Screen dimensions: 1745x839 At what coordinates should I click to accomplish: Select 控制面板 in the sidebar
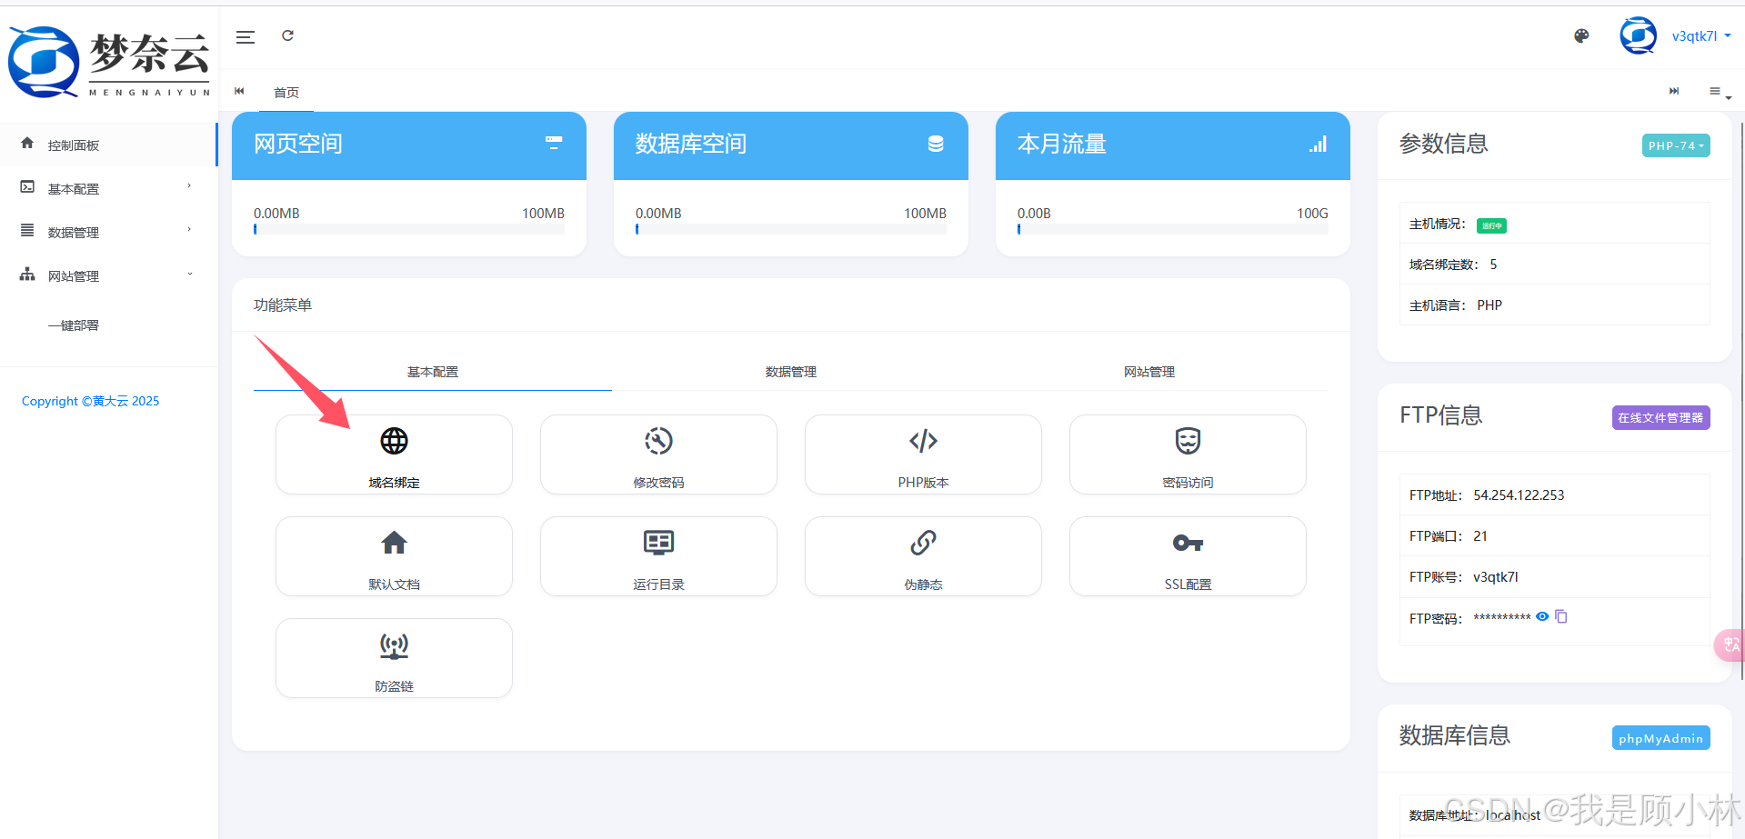click(x=108, y=145)
